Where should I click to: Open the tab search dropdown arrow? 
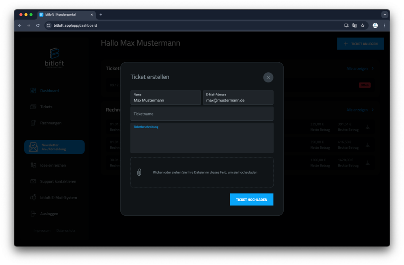point(385,15)
